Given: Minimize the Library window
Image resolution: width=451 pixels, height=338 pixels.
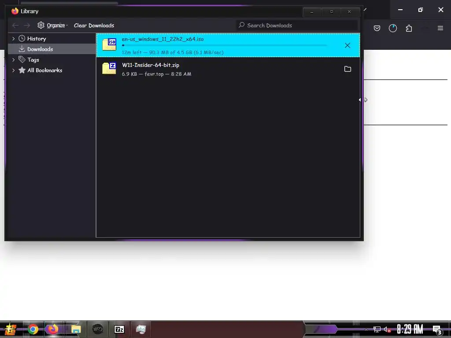Looking at the screenshot, I should click(312, 12).
